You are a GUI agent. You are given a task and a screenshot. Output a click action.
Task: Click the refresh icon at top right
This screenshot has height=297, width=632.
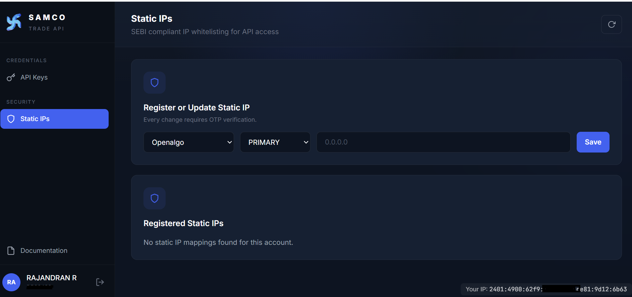click(x=612, y=24)
